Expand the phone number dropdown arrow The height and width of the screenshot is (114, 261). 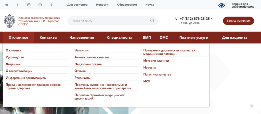pyautogui.click(x=212, y=19)
